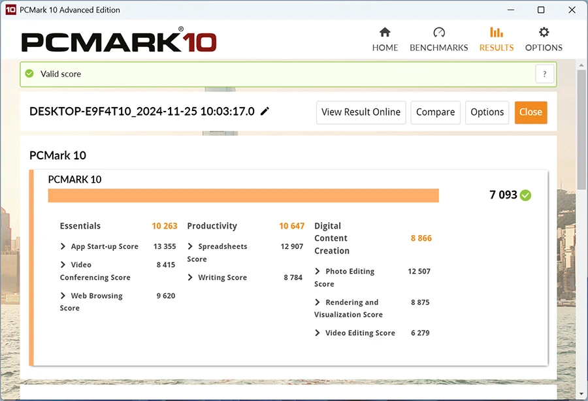Viewport: 588px width, 401px height.
Task: Click the green checkmark beside 7 093
Action: [526, 195]
